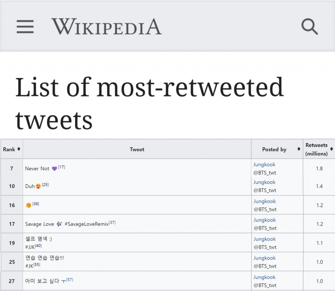Open citation [37] after #SavageLoveRemix
Viewport: 335px width, 291px height.
[x=112, y=223]
